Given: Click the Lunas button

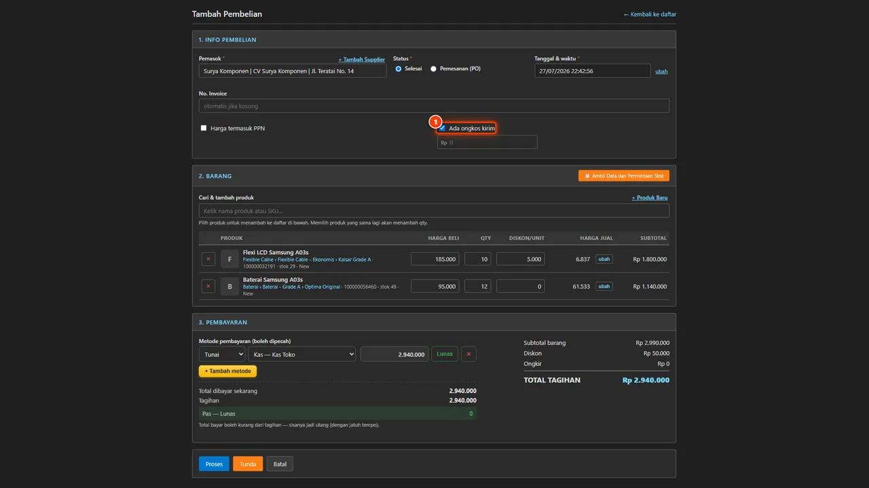Looking at the screenshot, I should pyautogui.click(x=445, y=354).
